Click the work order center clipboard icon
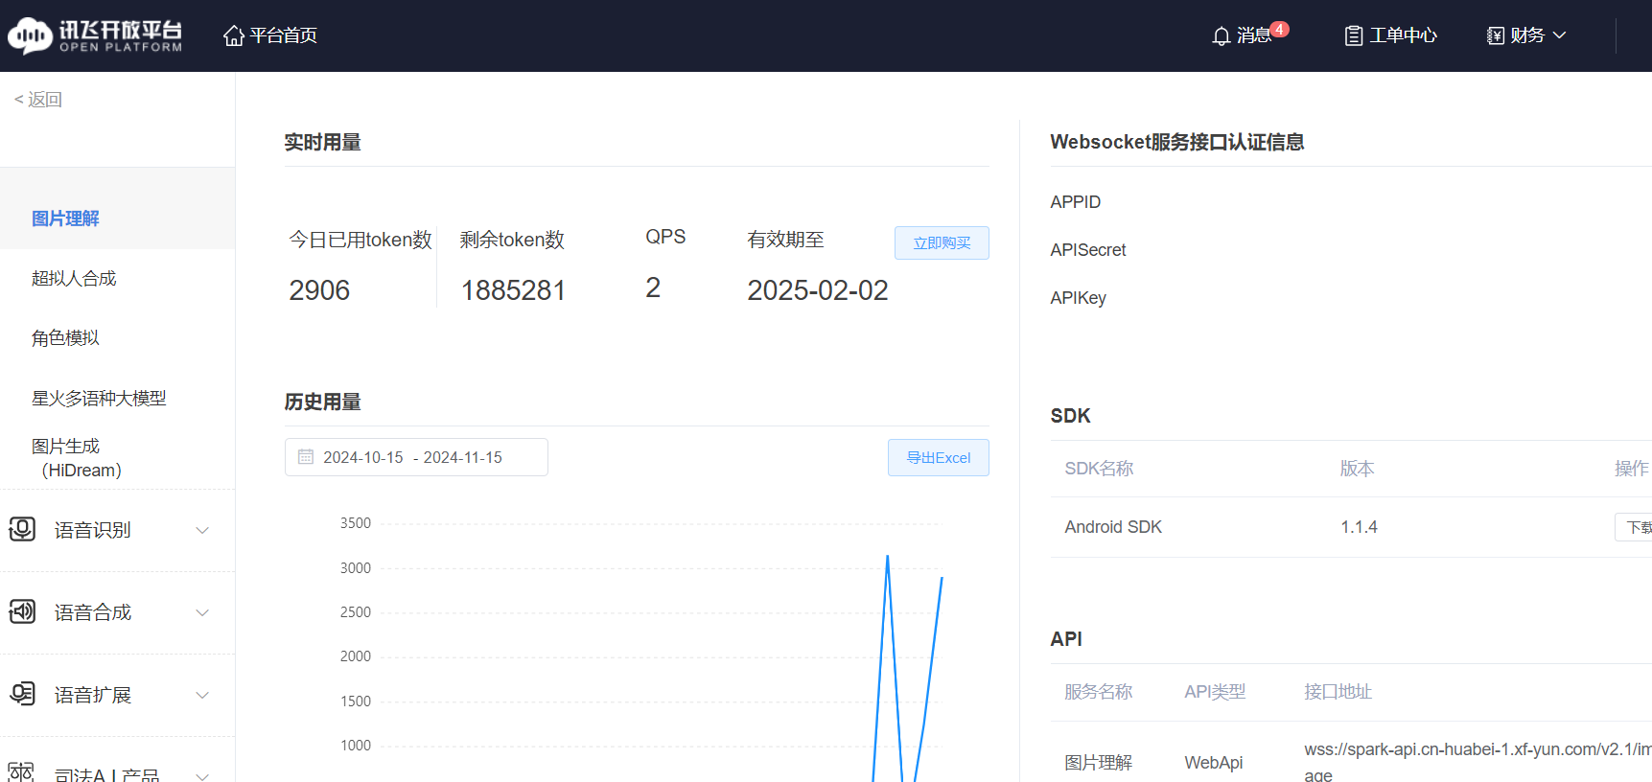This screenshot has width=1652, height=782. [x=1353, y=36]
